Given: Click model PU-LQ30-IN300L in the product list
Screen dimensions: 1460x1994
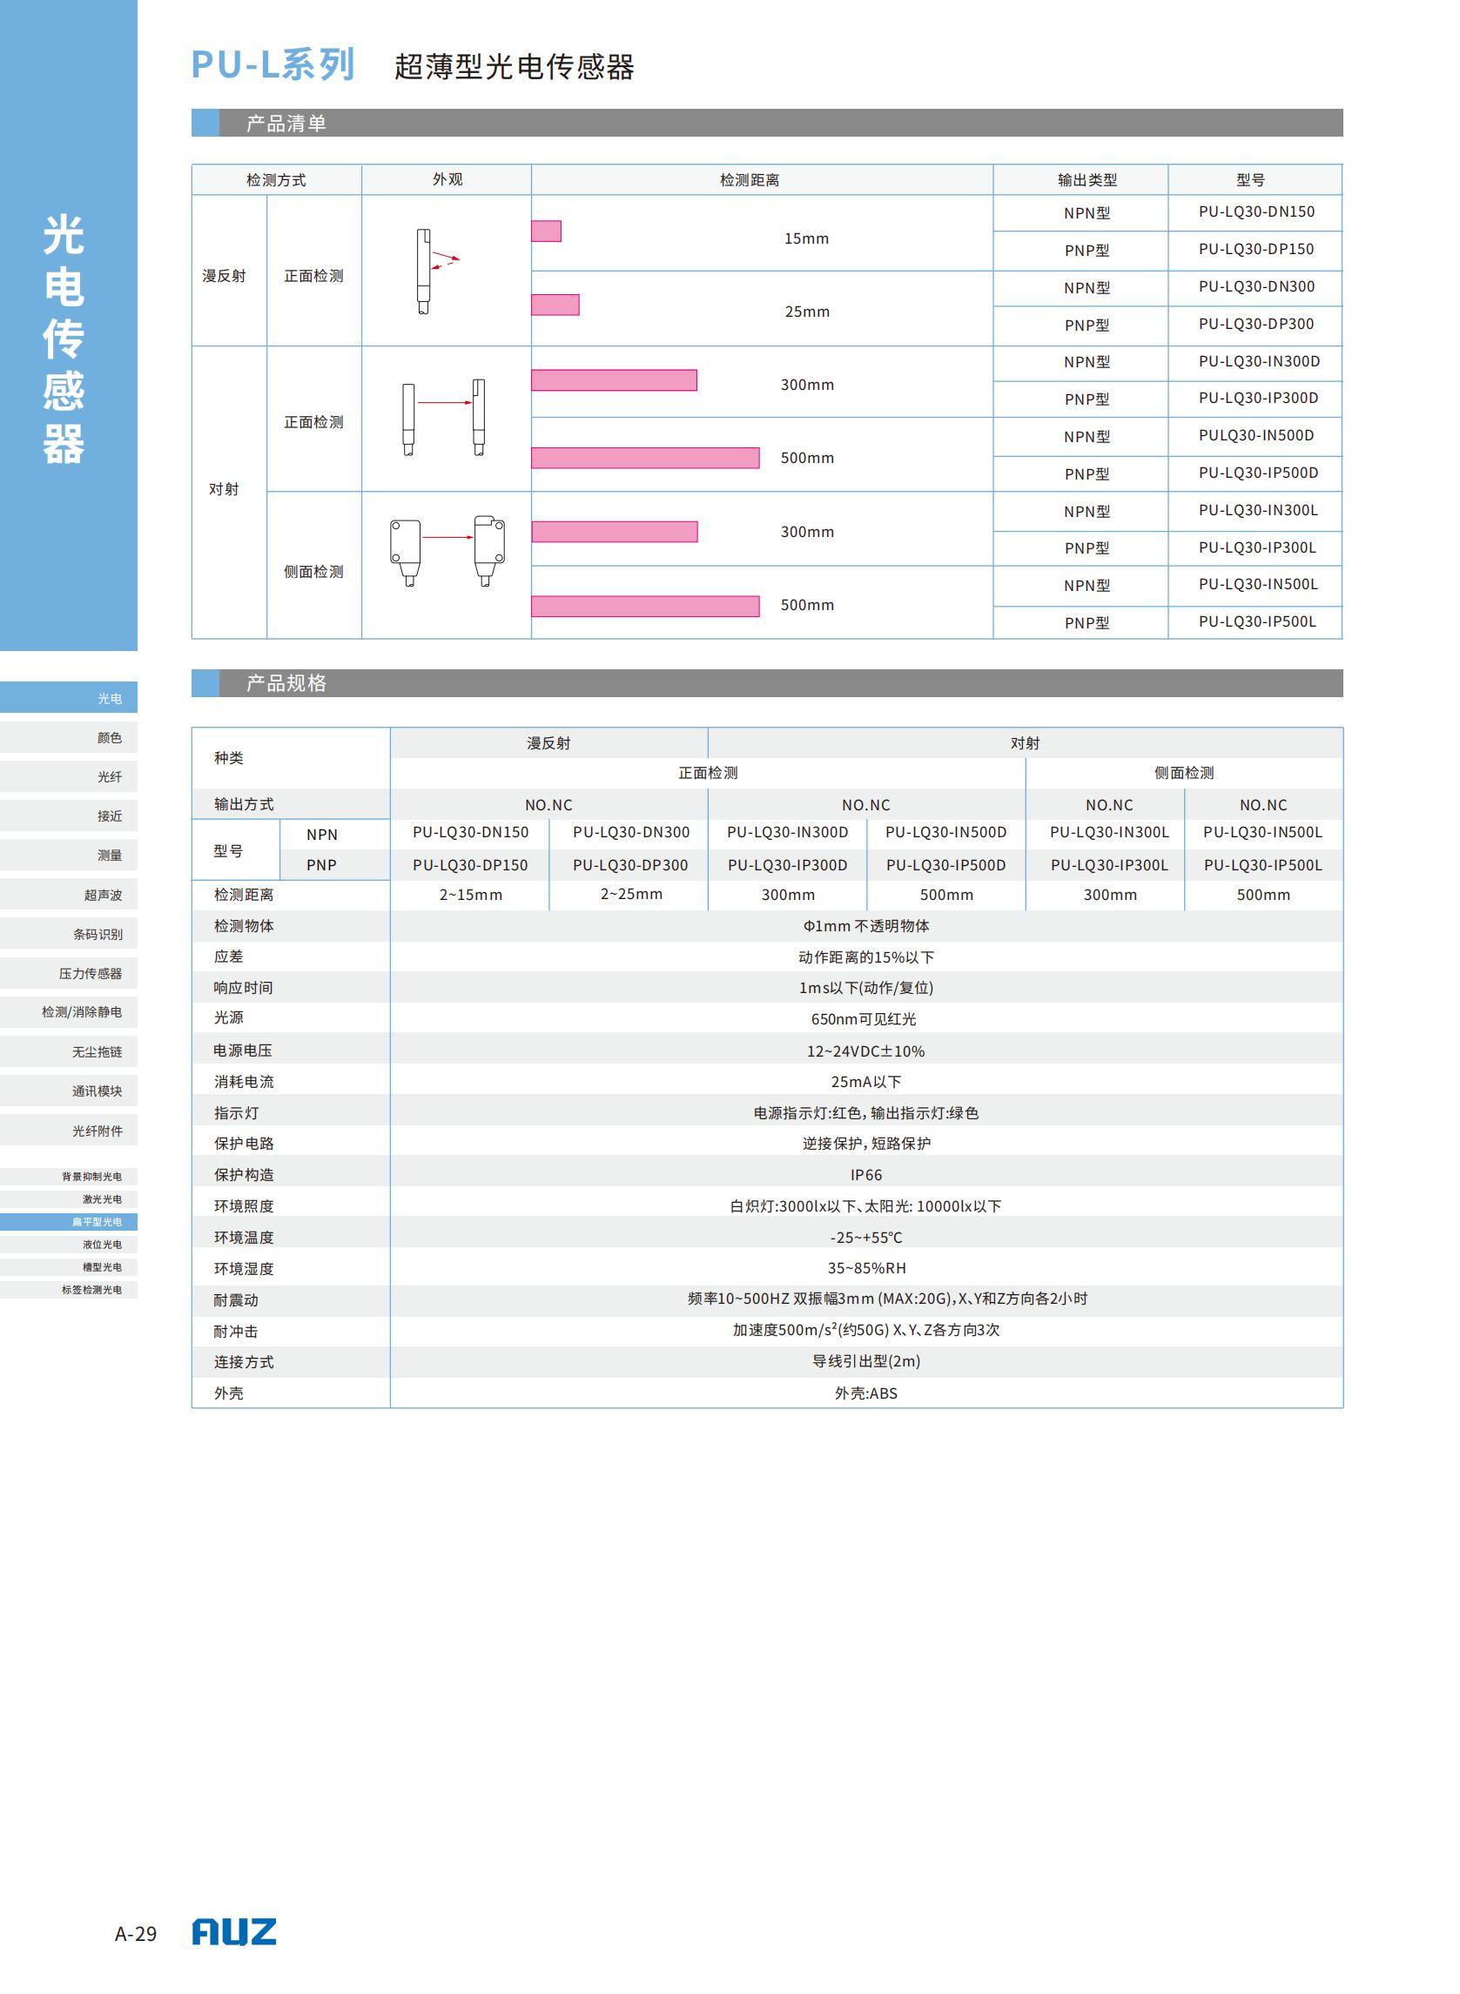Looking at the screenshot, I should pyautogui.click(x=1258, y=510).
